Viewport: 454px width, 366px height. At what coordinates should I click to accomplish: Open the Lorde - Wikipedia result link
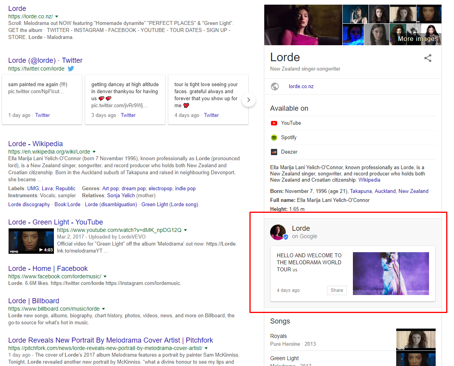(35, 143)
